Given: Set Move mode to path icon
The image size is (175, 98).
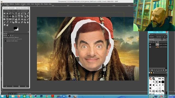Looking at the screenshot, I should [13, 35].
